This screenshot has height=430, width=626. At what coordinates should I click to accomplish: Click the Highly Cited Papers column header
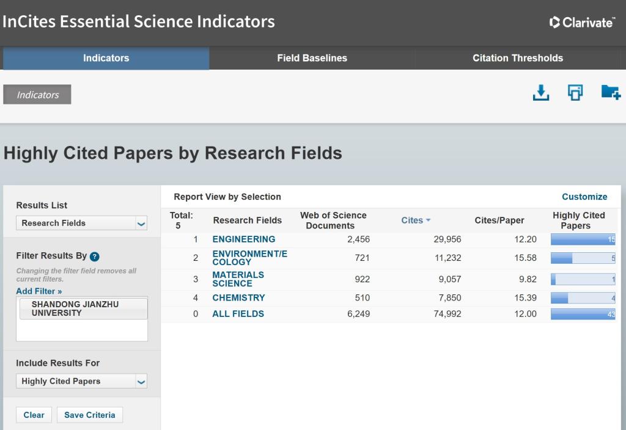pos(578,220)
